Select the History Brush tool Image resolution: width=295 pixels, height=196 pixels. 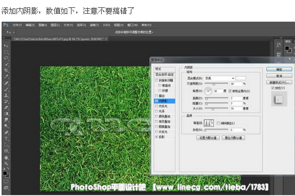coord(6,101)
